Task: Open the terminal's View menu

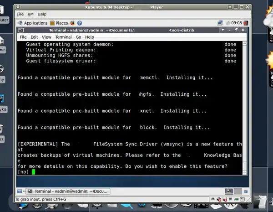Action: [46, 37]
